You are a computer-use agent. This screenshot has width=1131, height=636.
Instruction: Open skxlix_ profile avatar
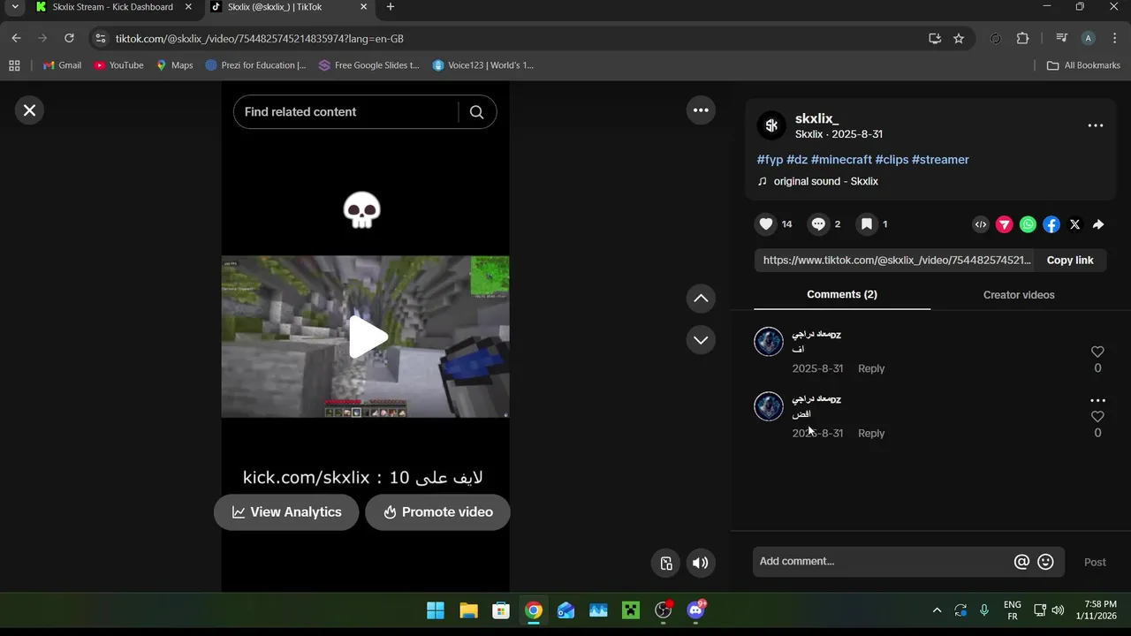pyautogui.click(x=771, y=125)
